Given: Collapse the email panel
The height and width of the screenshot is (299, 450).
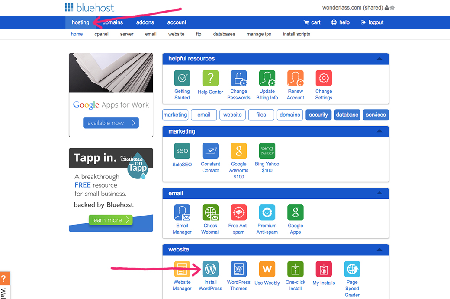Looking at the screenshot, I should click(379, 193).
